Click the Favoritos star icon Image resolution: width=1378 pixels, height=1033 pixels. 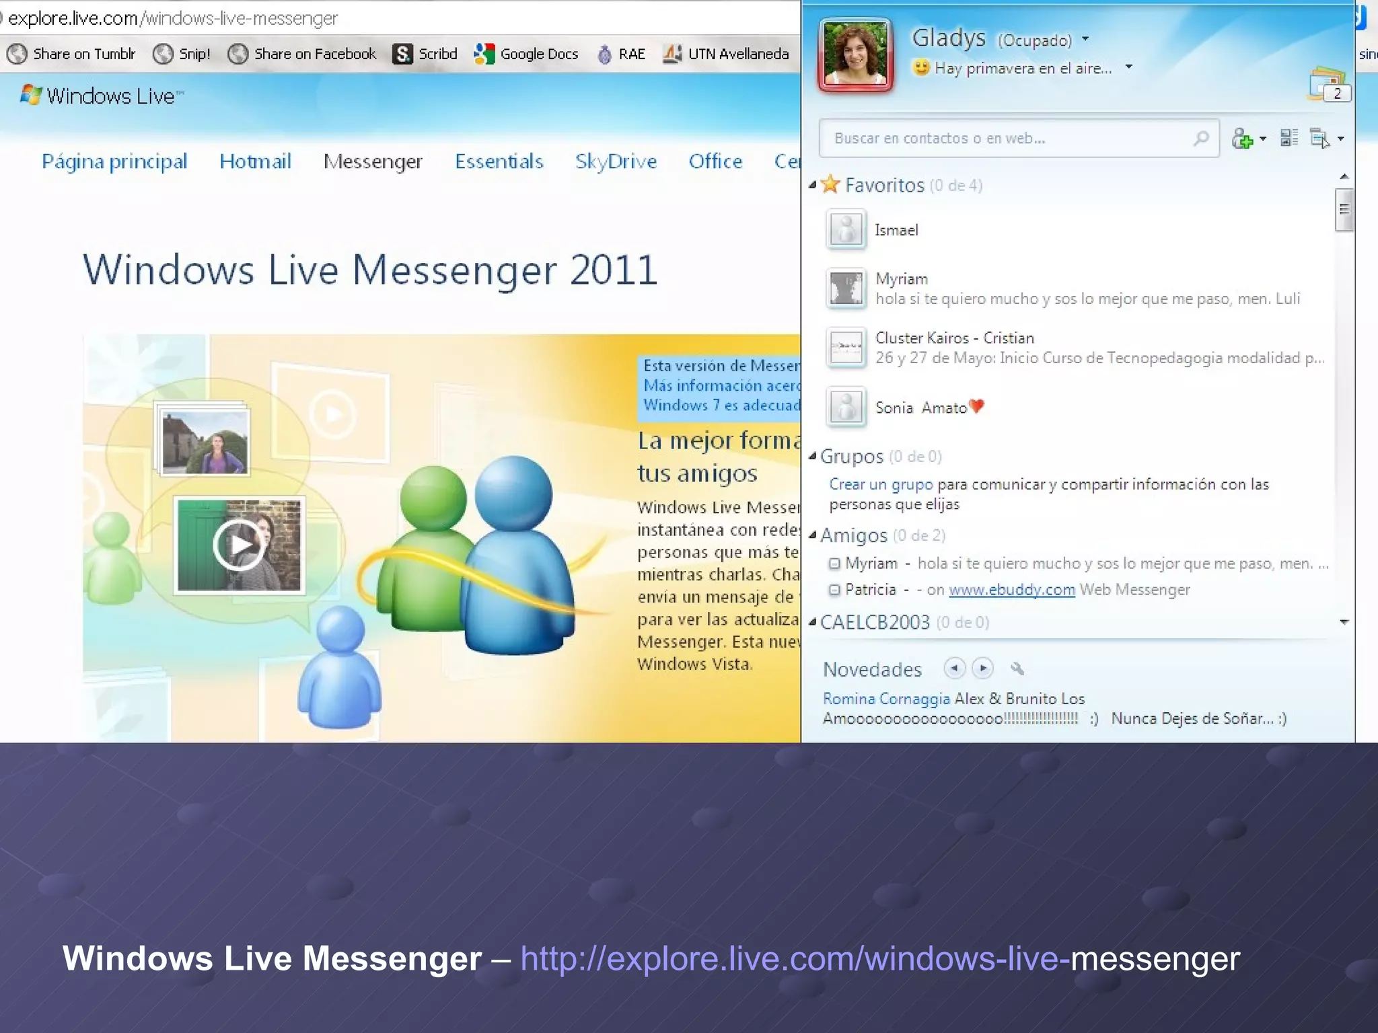pos(831,184)
